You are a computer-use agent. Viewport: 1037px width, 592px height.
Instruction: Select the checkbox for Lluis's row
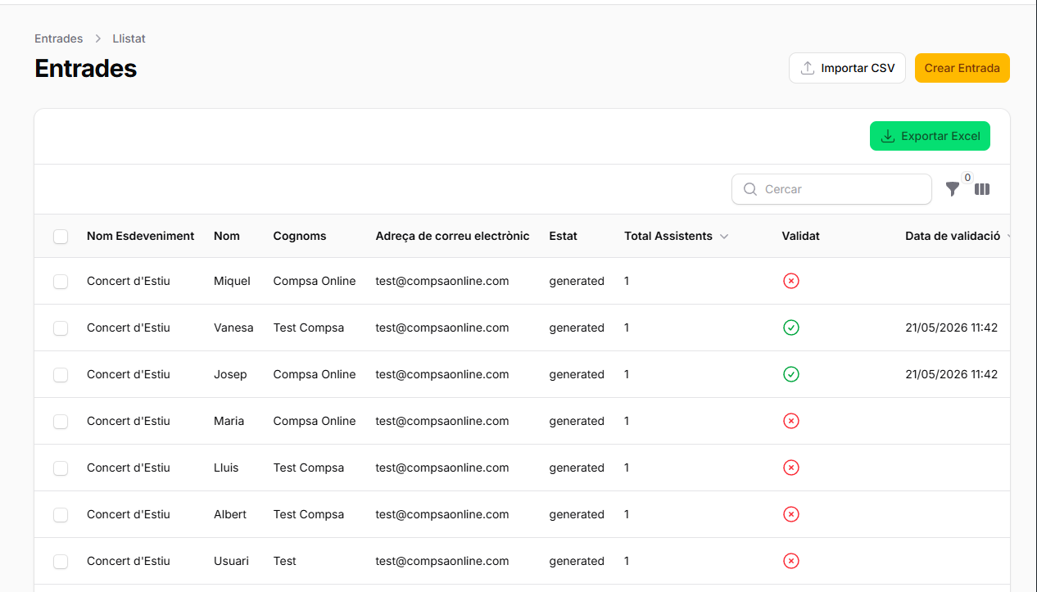[61, 468]
